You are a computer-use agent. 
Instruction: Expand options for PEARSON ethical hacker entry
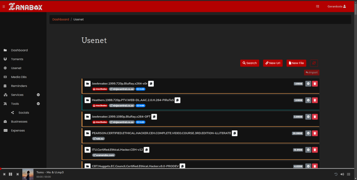pos(308,133)
